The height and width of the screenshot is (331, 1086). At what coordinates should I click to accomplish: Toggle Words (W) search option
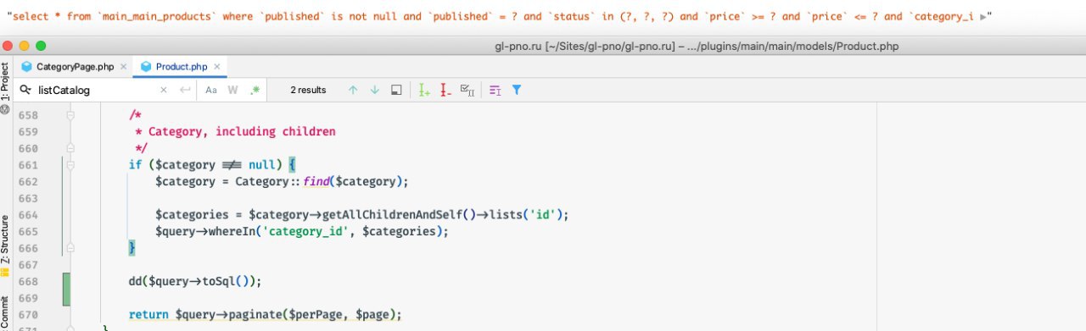tap(232, 90)
